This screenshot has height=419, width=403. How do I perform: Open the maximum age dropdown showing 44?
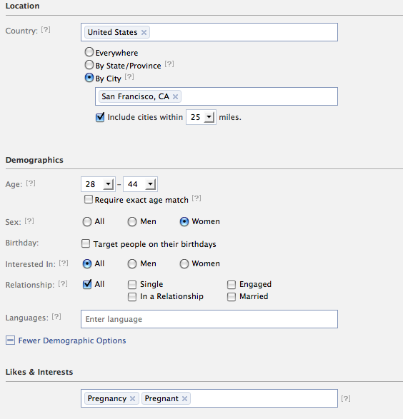point(140,184)
